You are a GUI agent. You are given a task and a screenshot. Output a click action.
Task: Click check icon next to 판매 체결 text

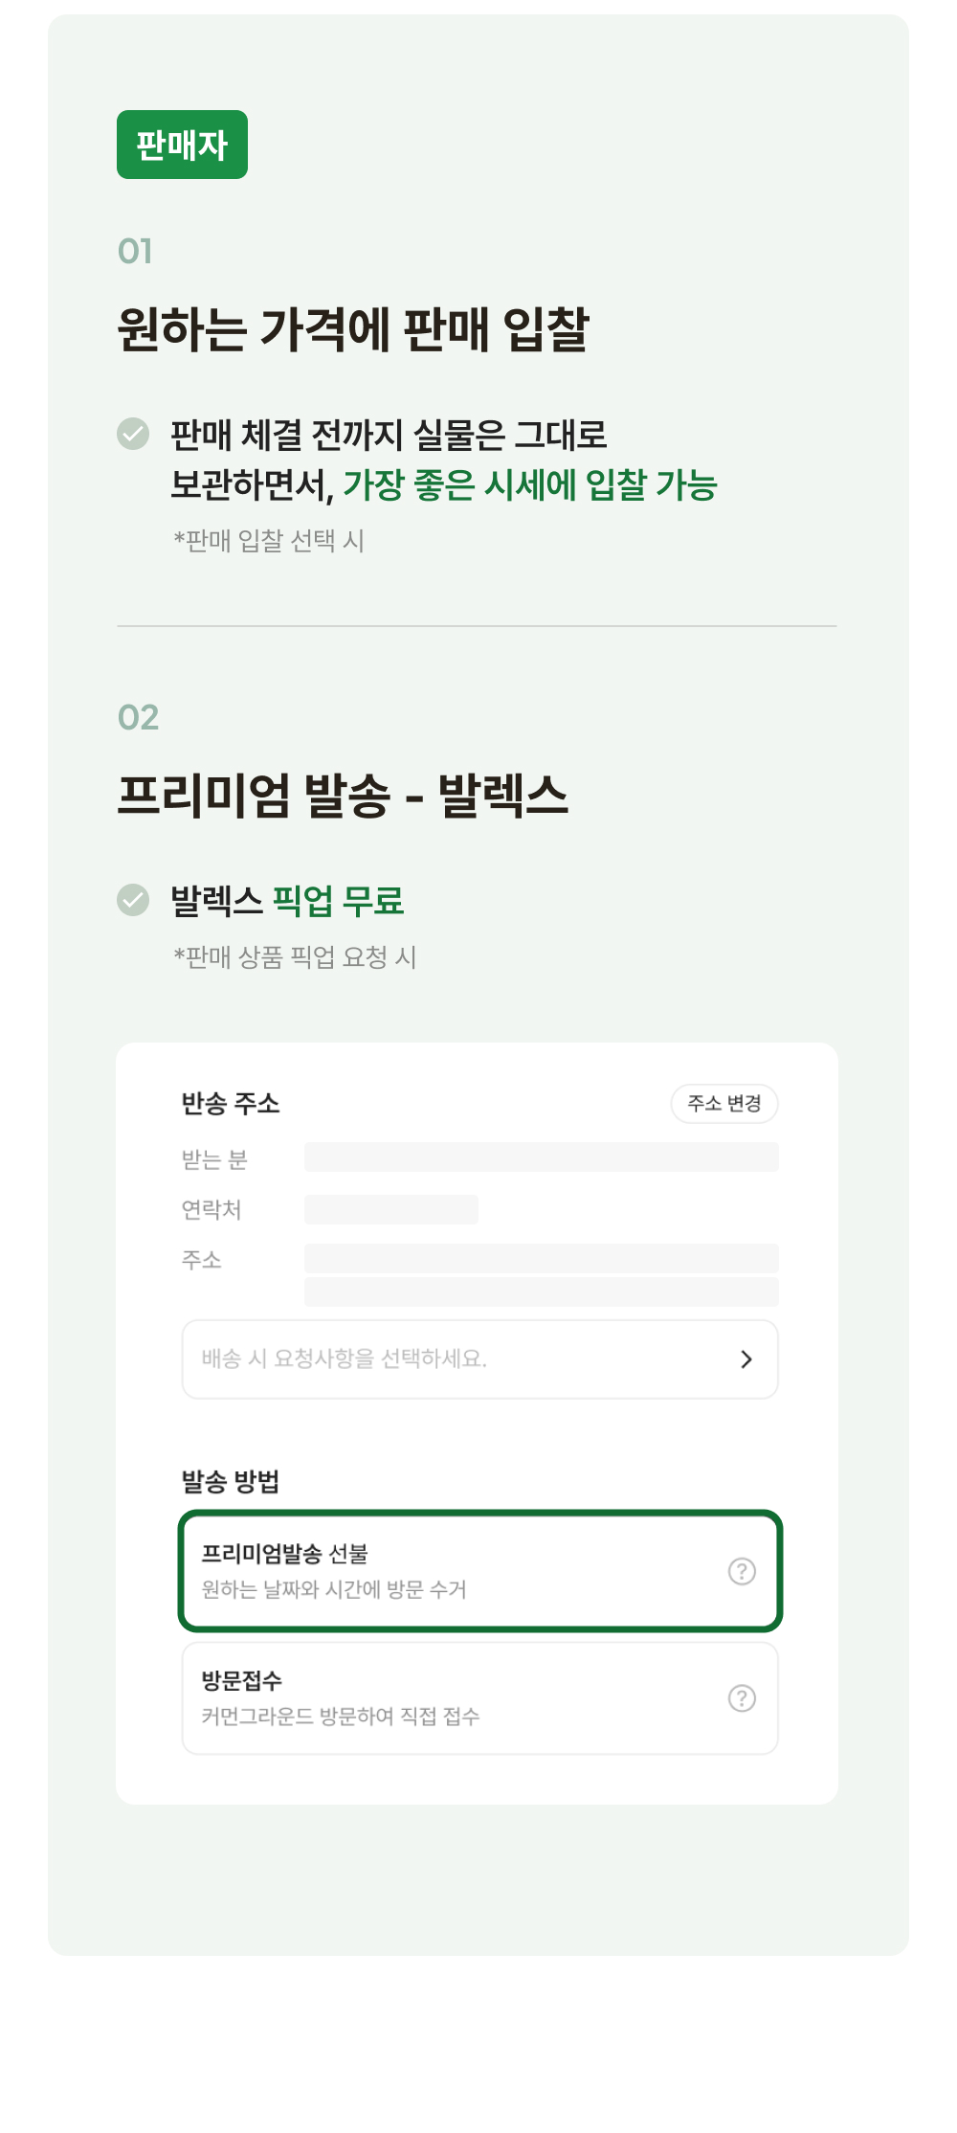(133, 434)
